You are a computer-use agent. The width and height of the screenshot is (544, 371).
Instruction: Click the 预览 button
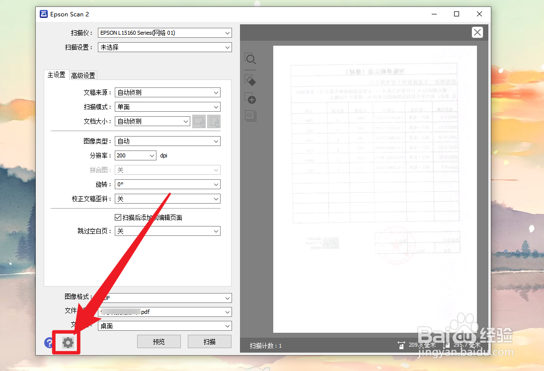coord(159,341)
